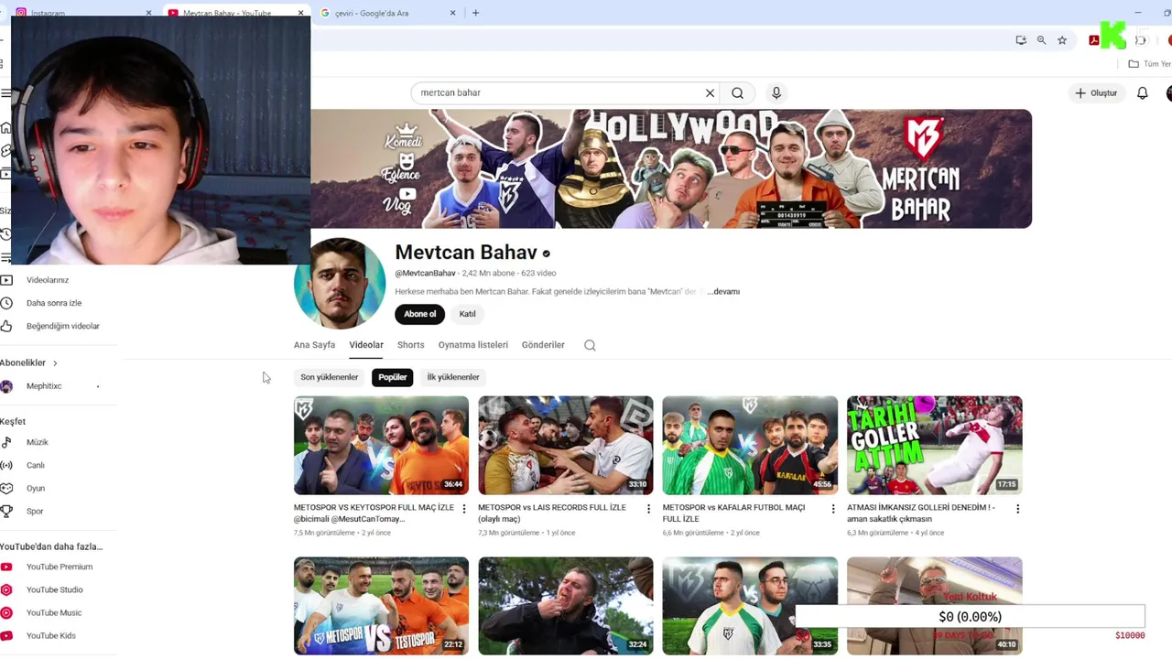Open the METOSPOR VS KEYTOSPOR video thumbnail
1172x659 pixels.
pyautogui.click(x=381, y=445)
